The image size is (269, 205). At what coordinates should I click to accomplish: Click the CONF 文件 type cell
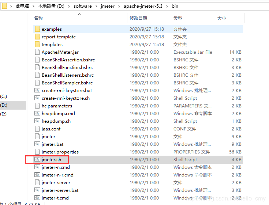[185, 129]
